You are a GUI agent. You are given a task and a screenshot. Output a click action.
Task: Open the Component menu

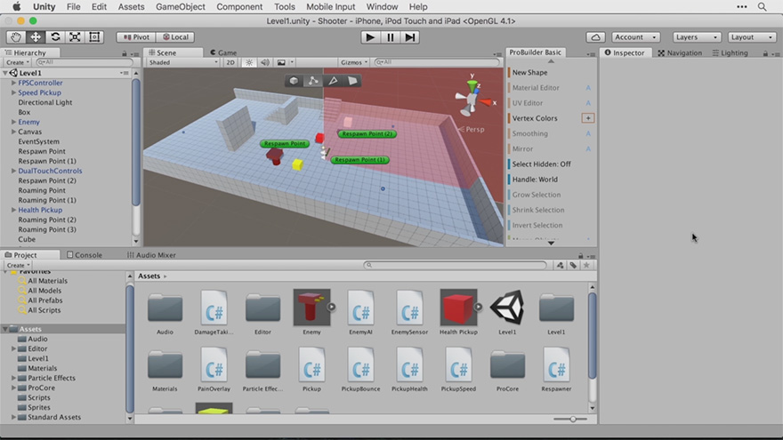tap(239, 6)
